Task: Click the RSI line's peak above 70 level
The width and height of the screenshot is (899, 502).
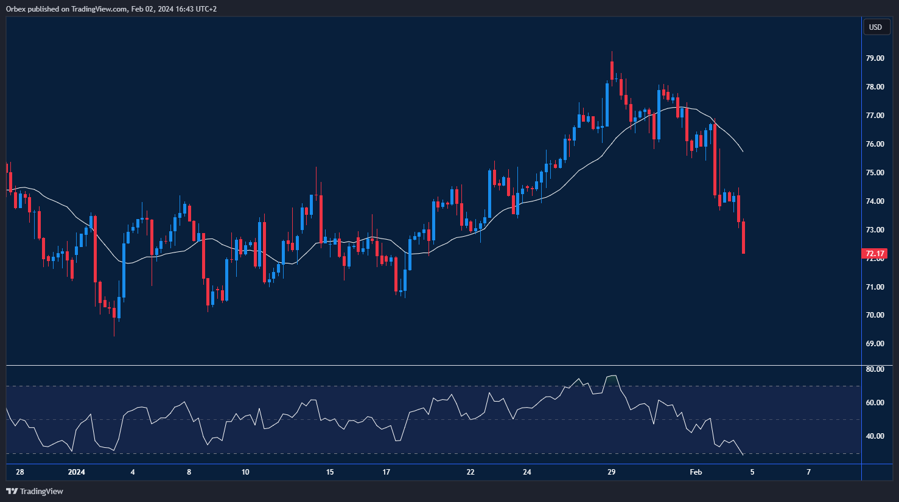Action: [612, 376]
